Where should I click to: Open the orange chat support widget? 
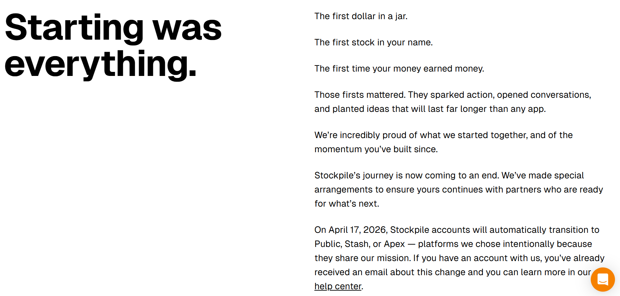tap(603, 279)
